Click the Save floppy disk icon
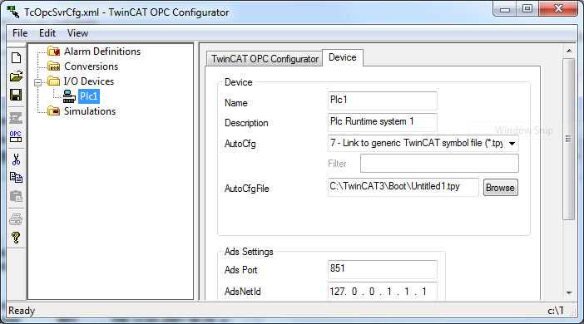584x324 pixels. pos(16,95)
